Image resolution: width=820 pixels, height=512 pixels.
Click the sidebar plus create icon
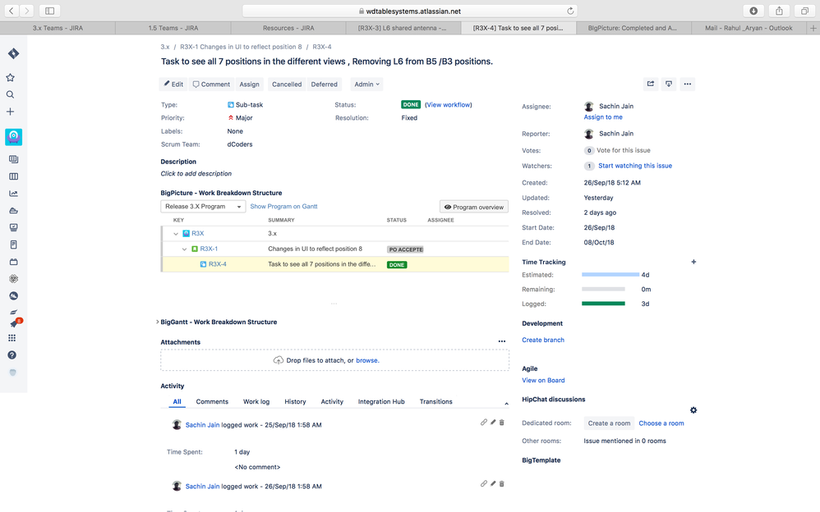click(x=10, y=112)
